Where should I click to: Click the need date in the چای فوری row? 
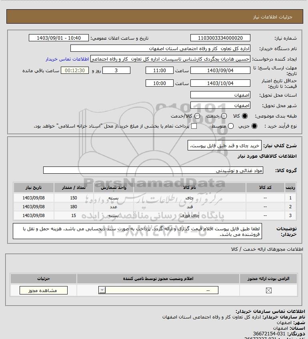(x=34, y=215)
